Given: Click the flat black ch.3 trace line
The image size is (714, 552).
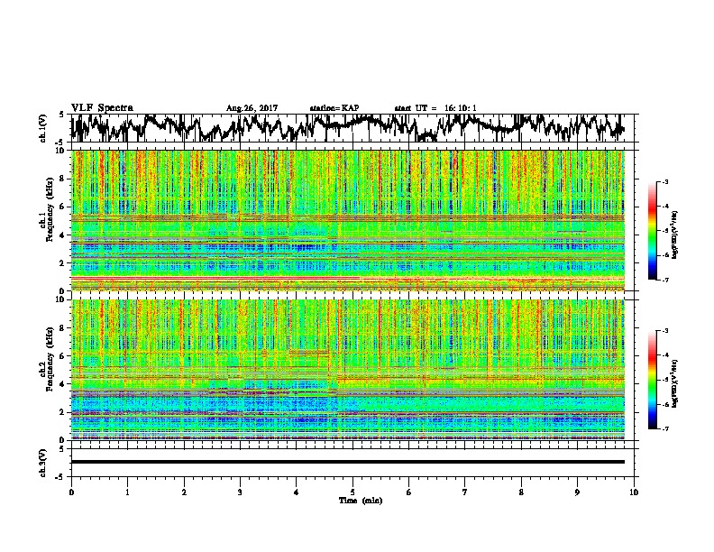Looking at the screenshot, I should coord(348,462).
